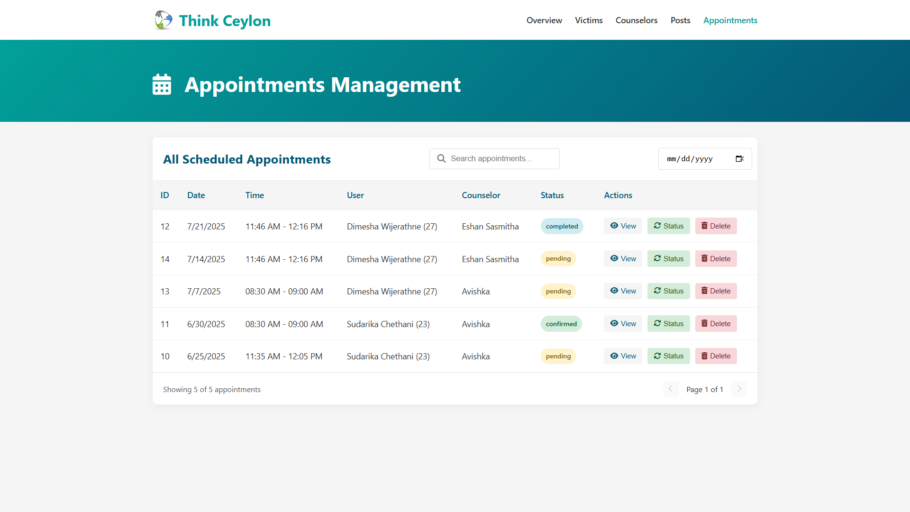Click the User column header
910x512 pixels.
pyautogui.click(x=355, y=195)
